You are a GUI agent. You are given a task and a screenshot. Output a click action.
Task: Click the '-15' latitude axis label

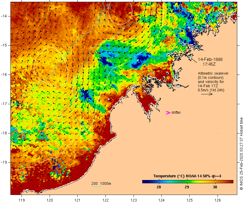[x=4, y=45]
